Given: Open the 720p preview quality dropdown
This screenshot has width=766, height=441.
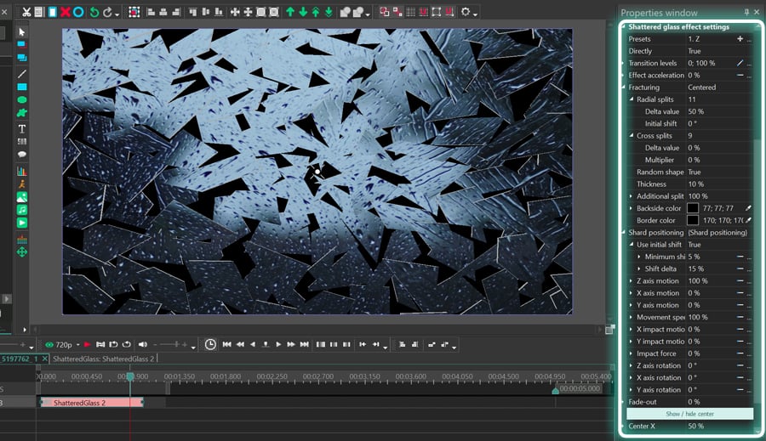Looking at the screenshot, I should pos(77,345).
